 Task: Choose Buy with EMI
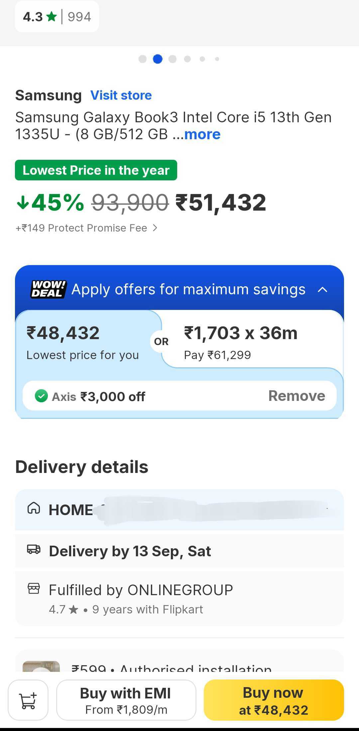126,700
